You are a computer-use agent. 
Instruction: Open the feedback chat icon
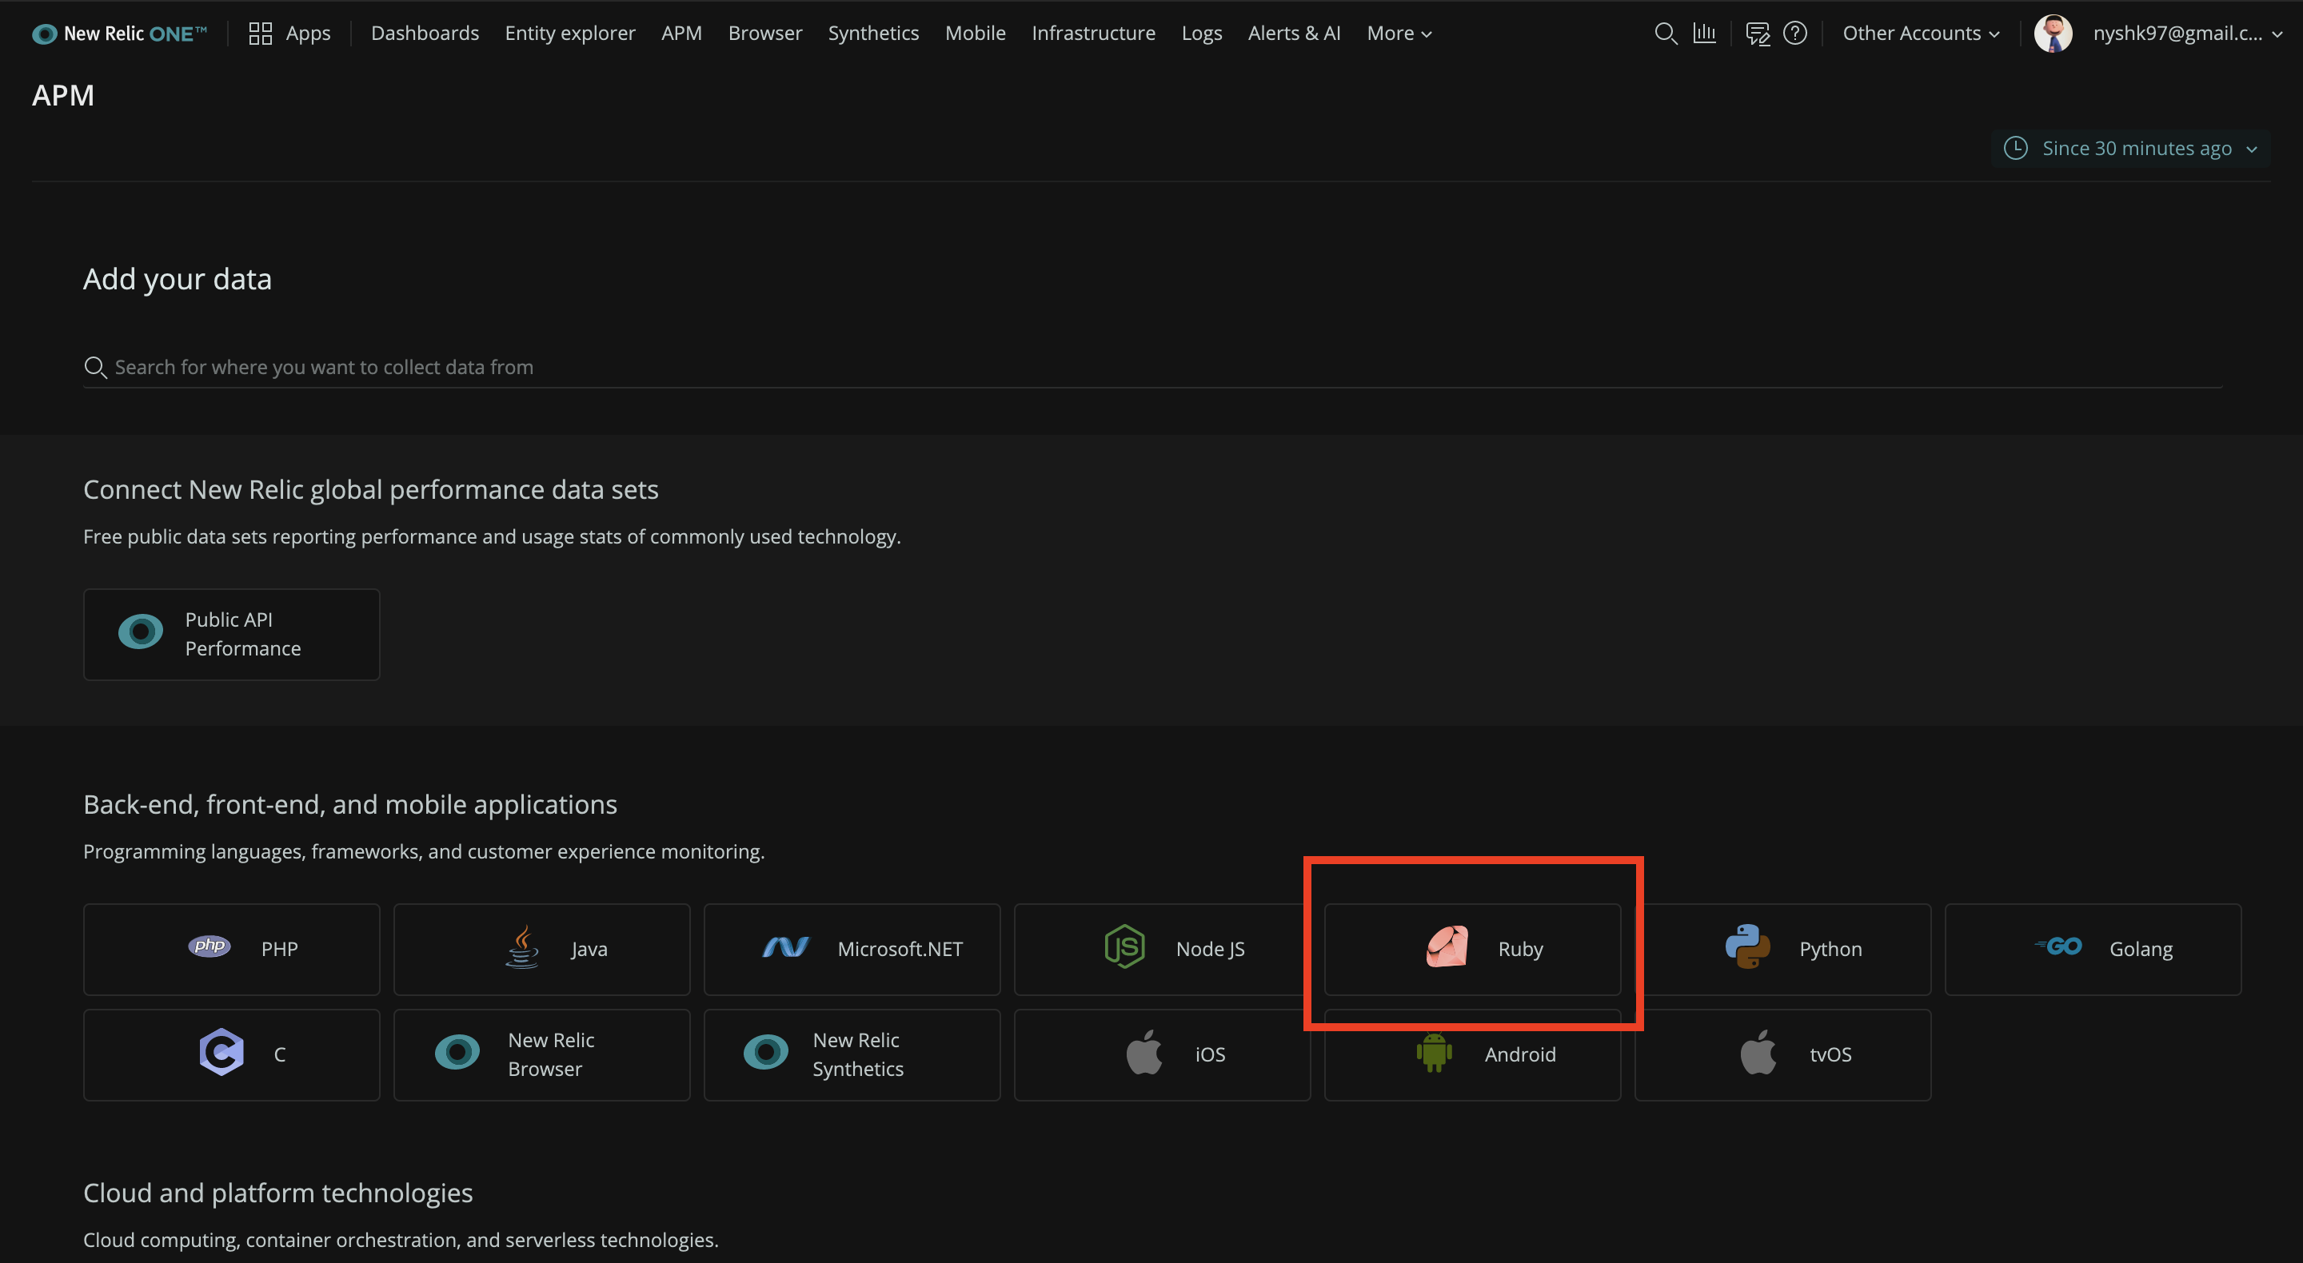point(1758,34)
